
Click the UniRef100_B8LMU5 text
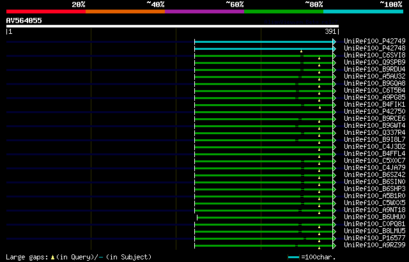(374, 231)
